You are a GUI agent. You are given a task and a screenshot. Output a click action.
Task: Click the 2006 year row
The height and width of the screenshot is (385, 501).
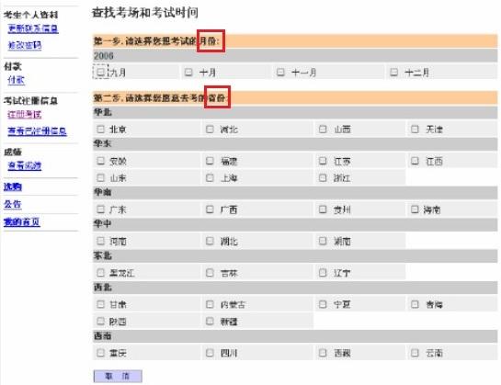[295, 56]
